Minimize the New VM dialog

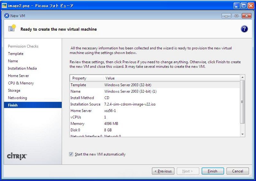[x=226, y=16]
